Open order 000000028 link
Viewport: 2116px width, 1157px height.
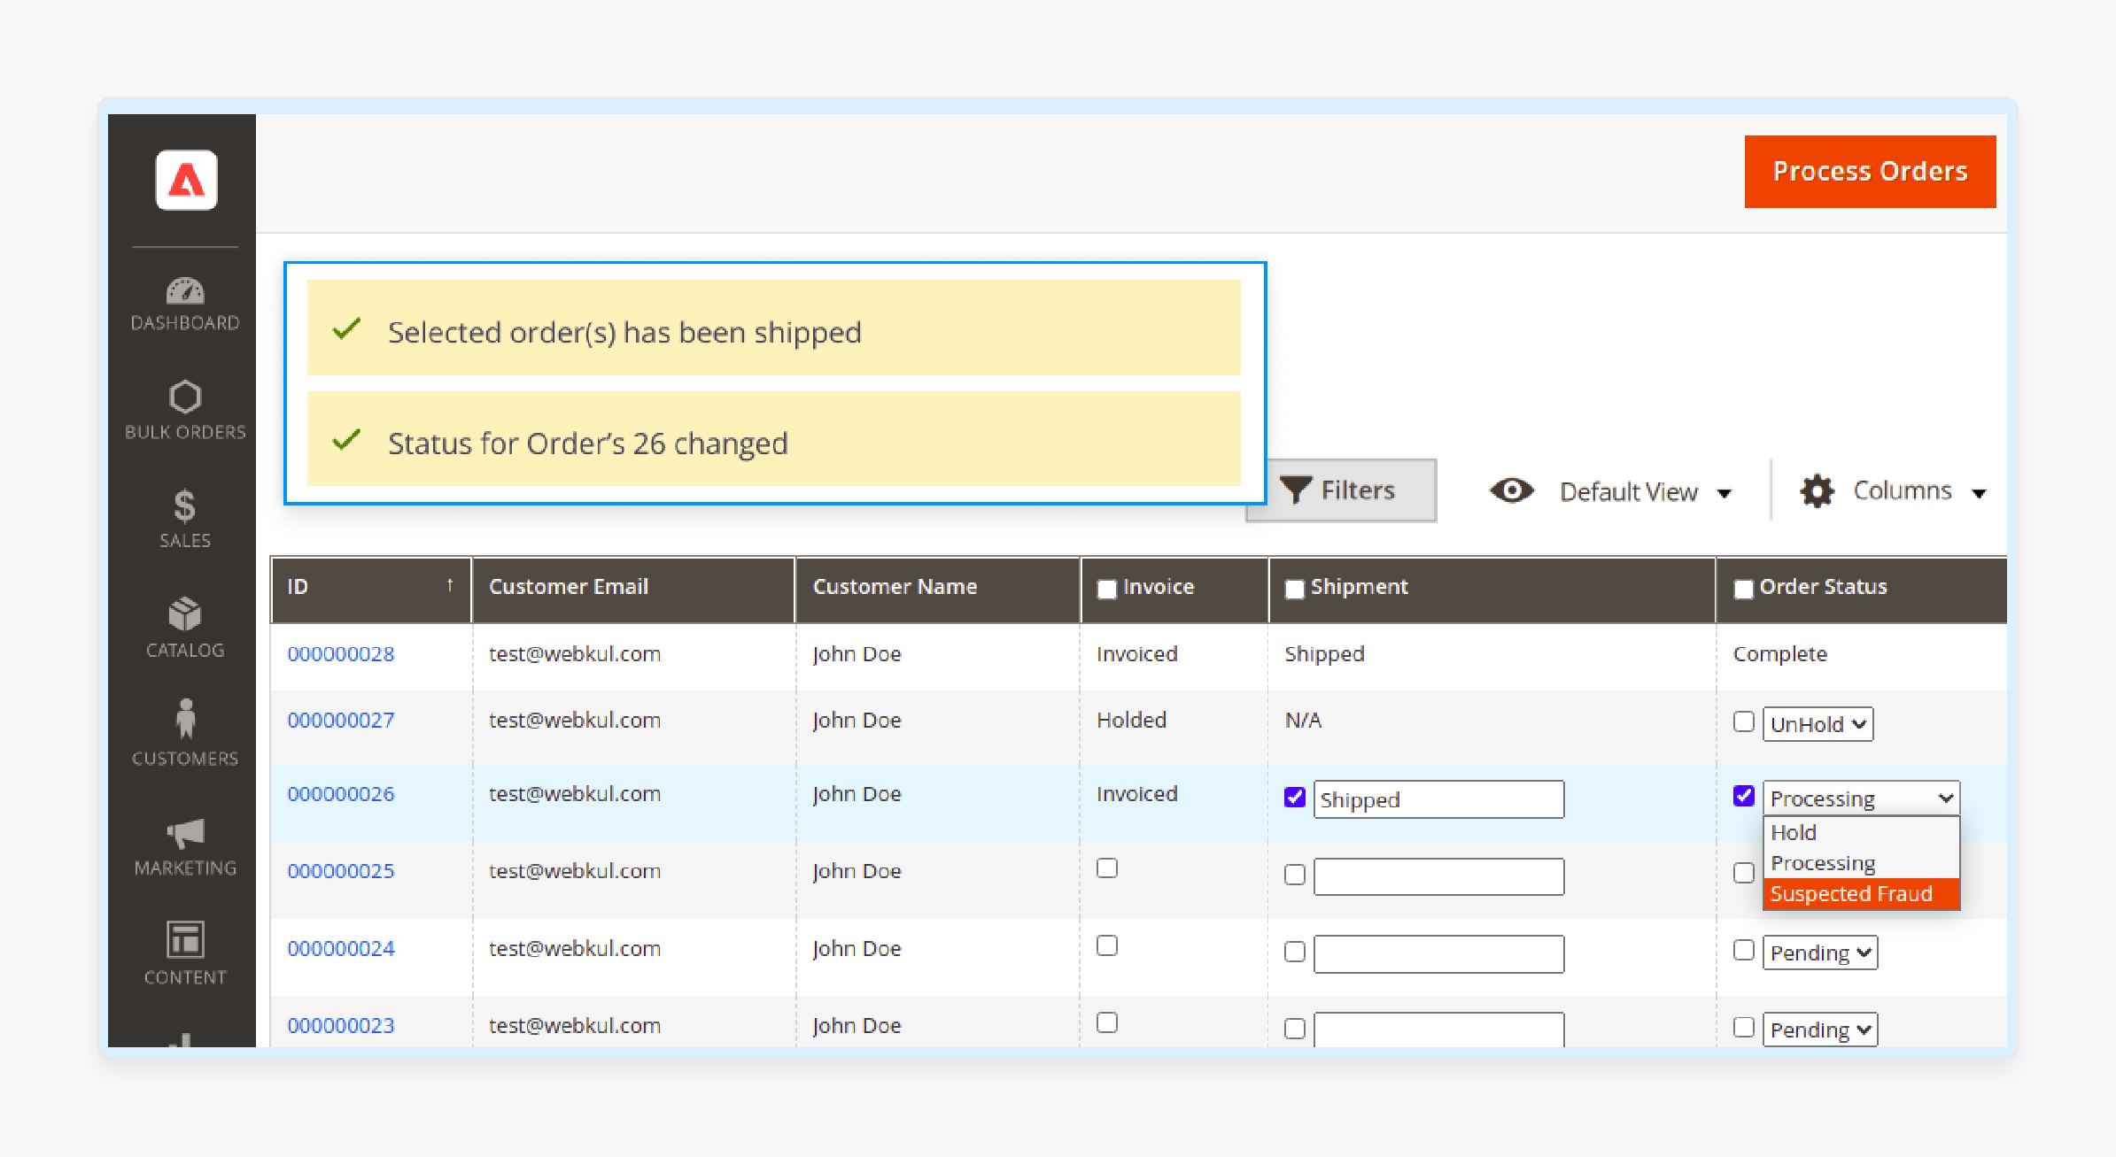tap(341, 653)
